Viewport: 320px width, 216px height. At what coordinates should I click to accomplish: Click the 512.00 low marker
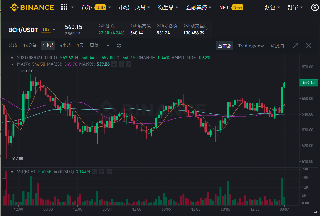pos(17,158)
